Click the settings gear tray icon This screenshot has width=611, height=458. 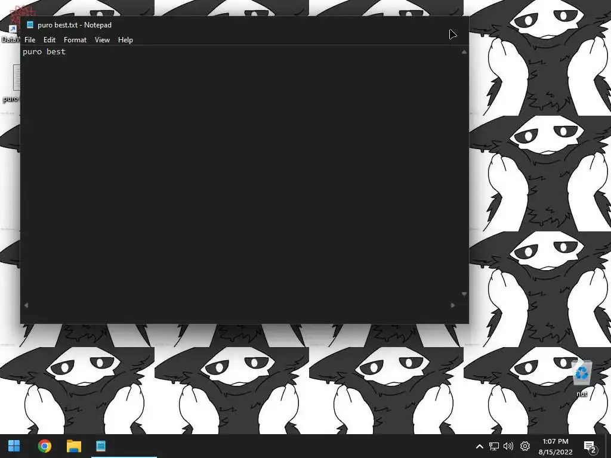[525, 446]
